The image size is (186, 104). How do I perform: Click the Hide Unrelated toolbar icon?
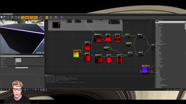[x=40, y=17]
